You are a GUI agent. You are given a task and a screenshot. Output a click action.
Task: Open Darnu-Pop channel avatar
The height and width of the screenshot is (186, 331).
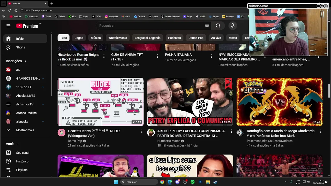(x=62, y=133)
